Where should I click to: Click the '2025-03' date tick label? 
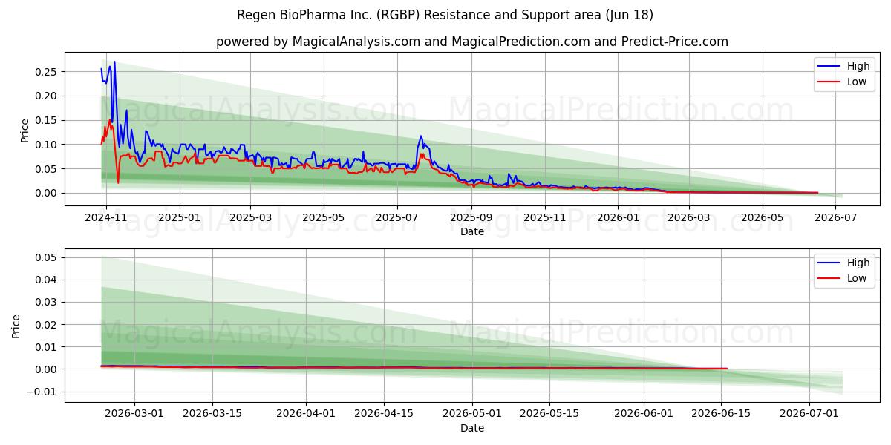point(250,217)
